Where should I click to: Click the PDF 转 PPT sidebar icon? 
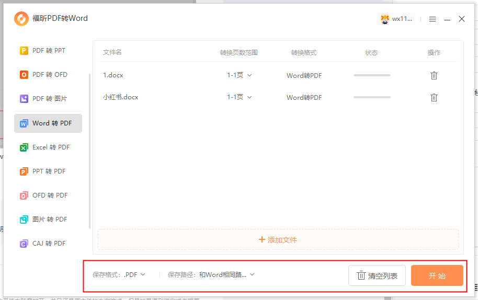click(x=24, y=51)
